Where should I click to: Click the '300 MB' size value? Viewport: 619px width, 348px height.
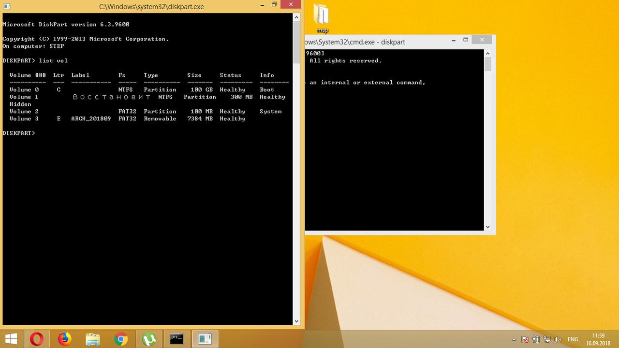coord(242,97)
